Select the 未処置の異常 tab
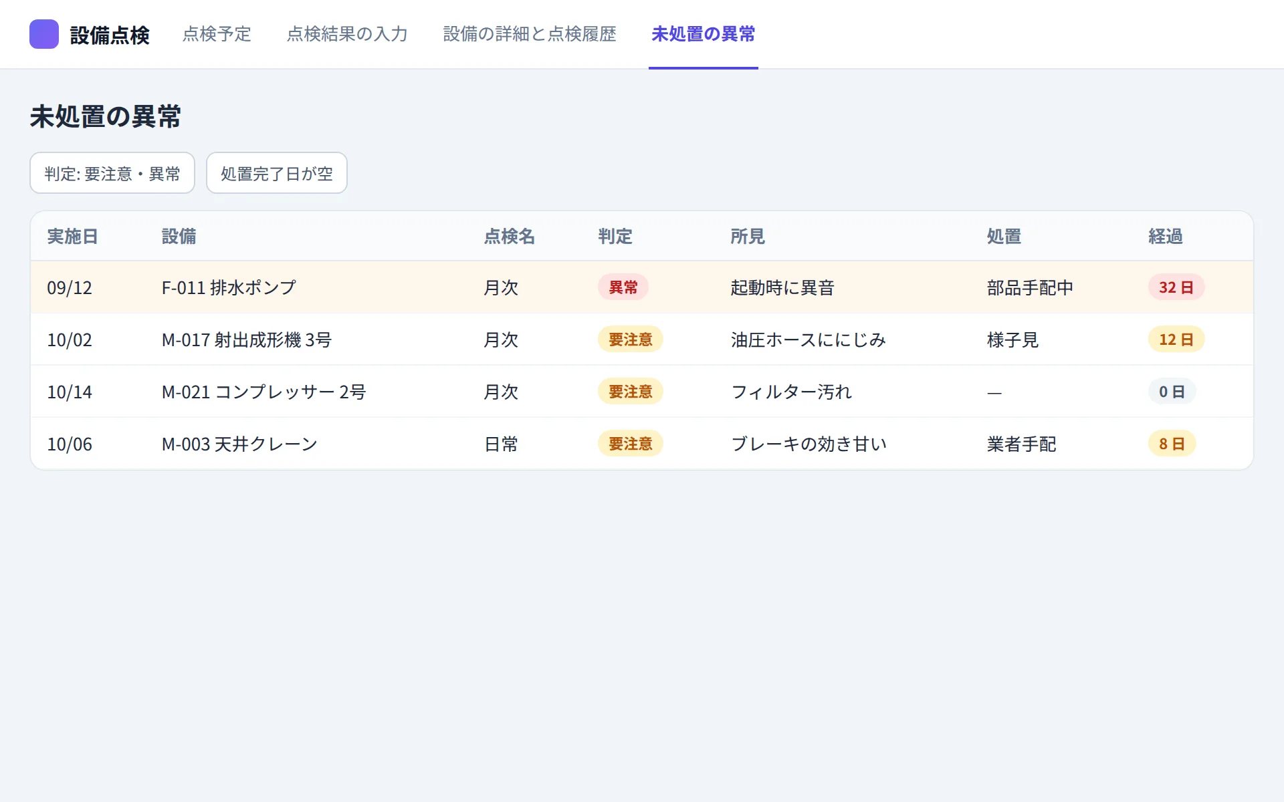This screenshot has height=802, width=1284. 704,34
